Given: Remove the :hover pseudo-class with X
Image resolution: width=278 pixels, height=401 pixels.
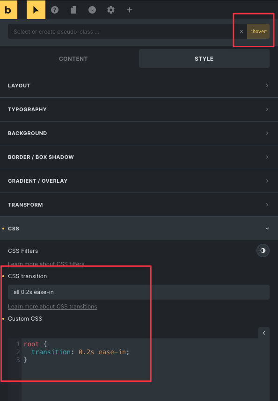Looking at the screenshot, I should [241, 31].
